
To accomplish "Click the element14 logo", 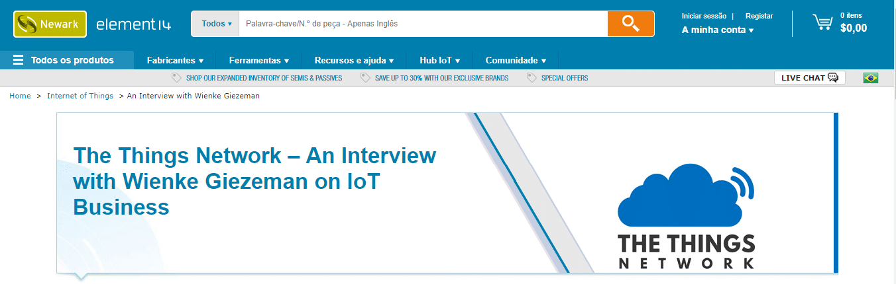I will point(133,24).
